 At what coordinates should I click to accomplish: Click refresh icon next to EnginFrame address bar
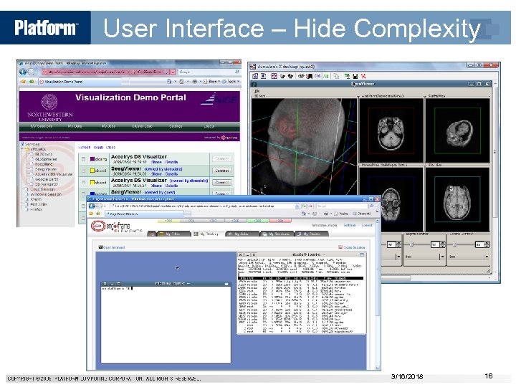[304, 206]
